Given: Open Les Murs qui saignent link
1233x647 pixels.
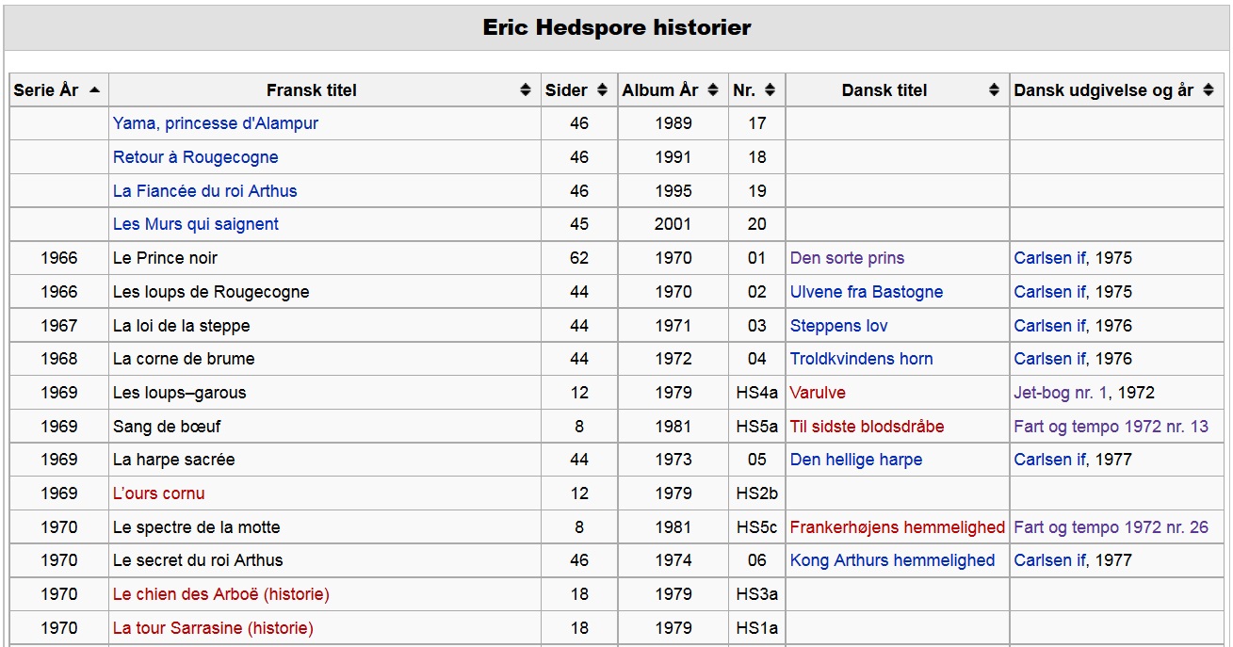Looking at the screenshot, I should tap(196, 224).
